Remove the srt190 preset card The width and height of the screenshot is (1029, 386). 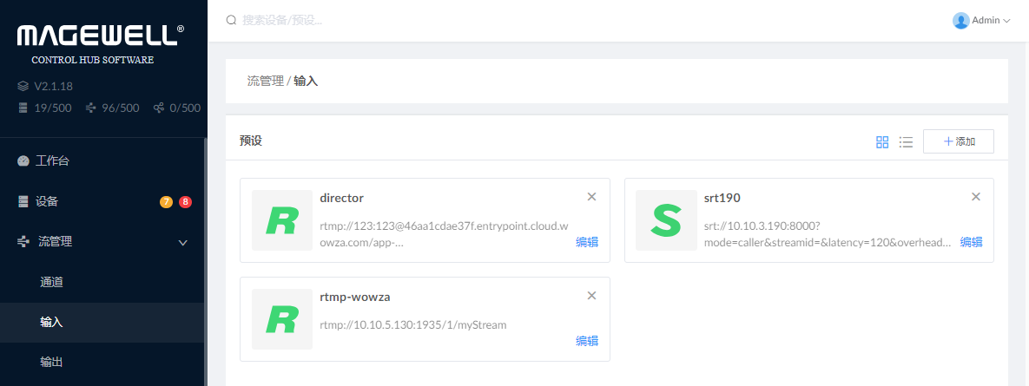click(975, 197)
